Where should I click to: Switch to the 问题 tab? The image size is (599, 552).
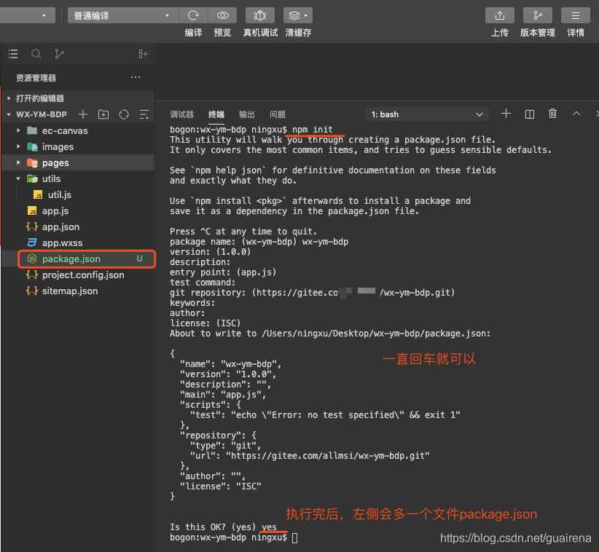[278, 114]
